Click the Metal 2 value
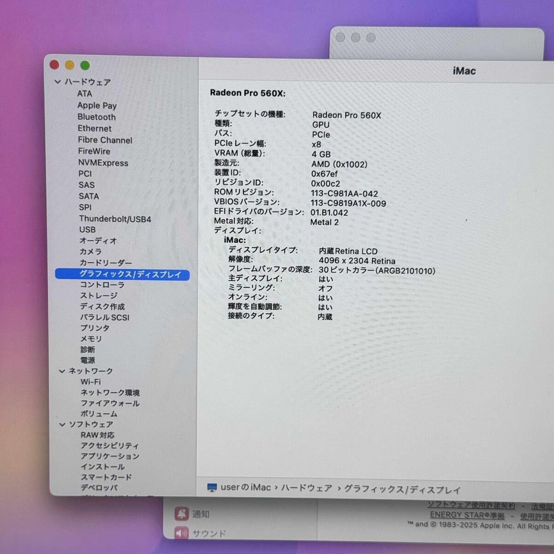Screen dimensions: 554x554 tap(325, 223)
